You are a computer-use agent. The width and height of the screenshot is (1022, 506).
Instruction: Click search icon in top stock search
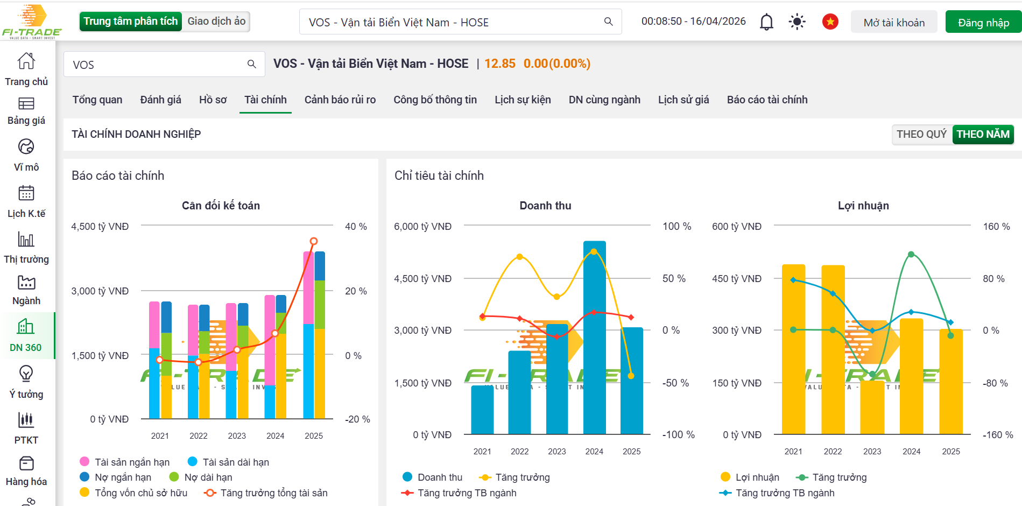coord(608,22)
